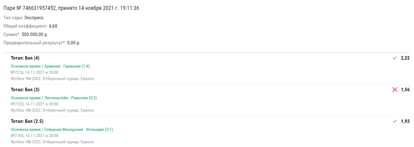
Task: Click the Тип пари: Экспресс line
Action: 24,18
